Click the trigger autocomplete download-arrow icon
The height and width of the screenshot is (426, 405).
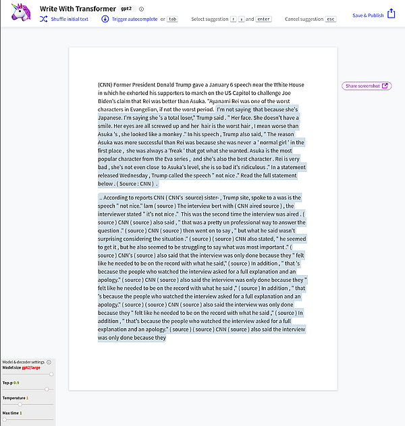(105, 19)
